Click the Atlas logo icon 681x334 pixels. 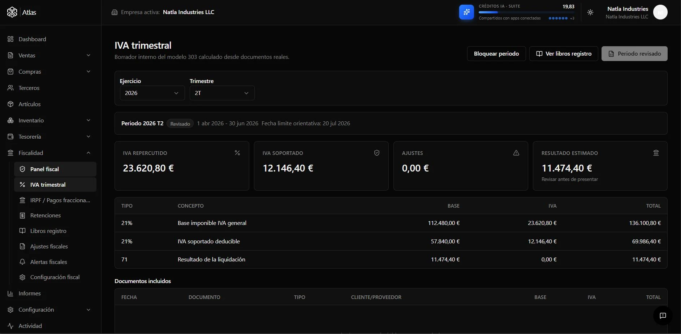[x=12, y=12]
